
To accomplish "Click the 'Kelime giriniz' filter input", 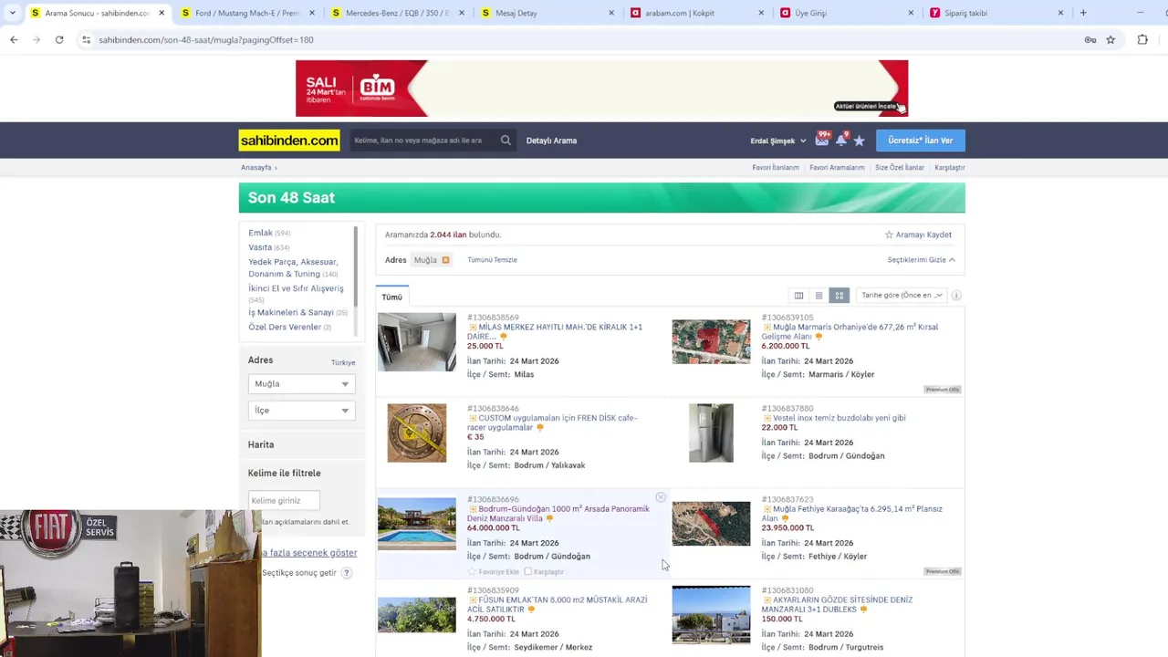I will 284,500.
